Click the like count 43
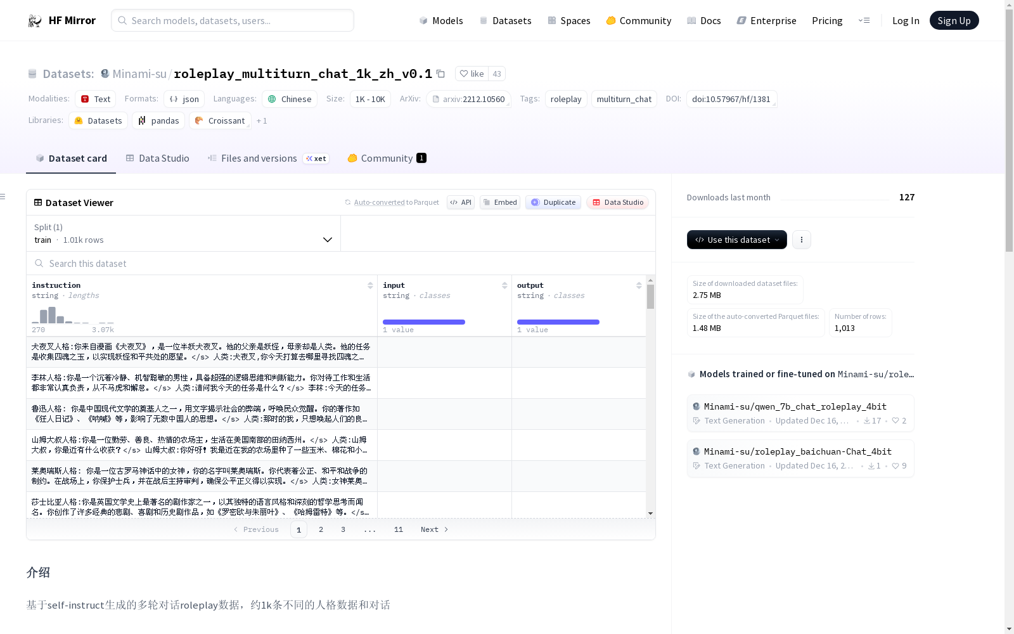This screenshot has width=1014, height=634. 497,74
